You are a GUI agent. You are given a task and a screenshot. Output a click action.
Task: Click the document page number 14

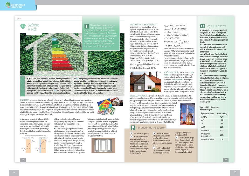pos(14,172)
